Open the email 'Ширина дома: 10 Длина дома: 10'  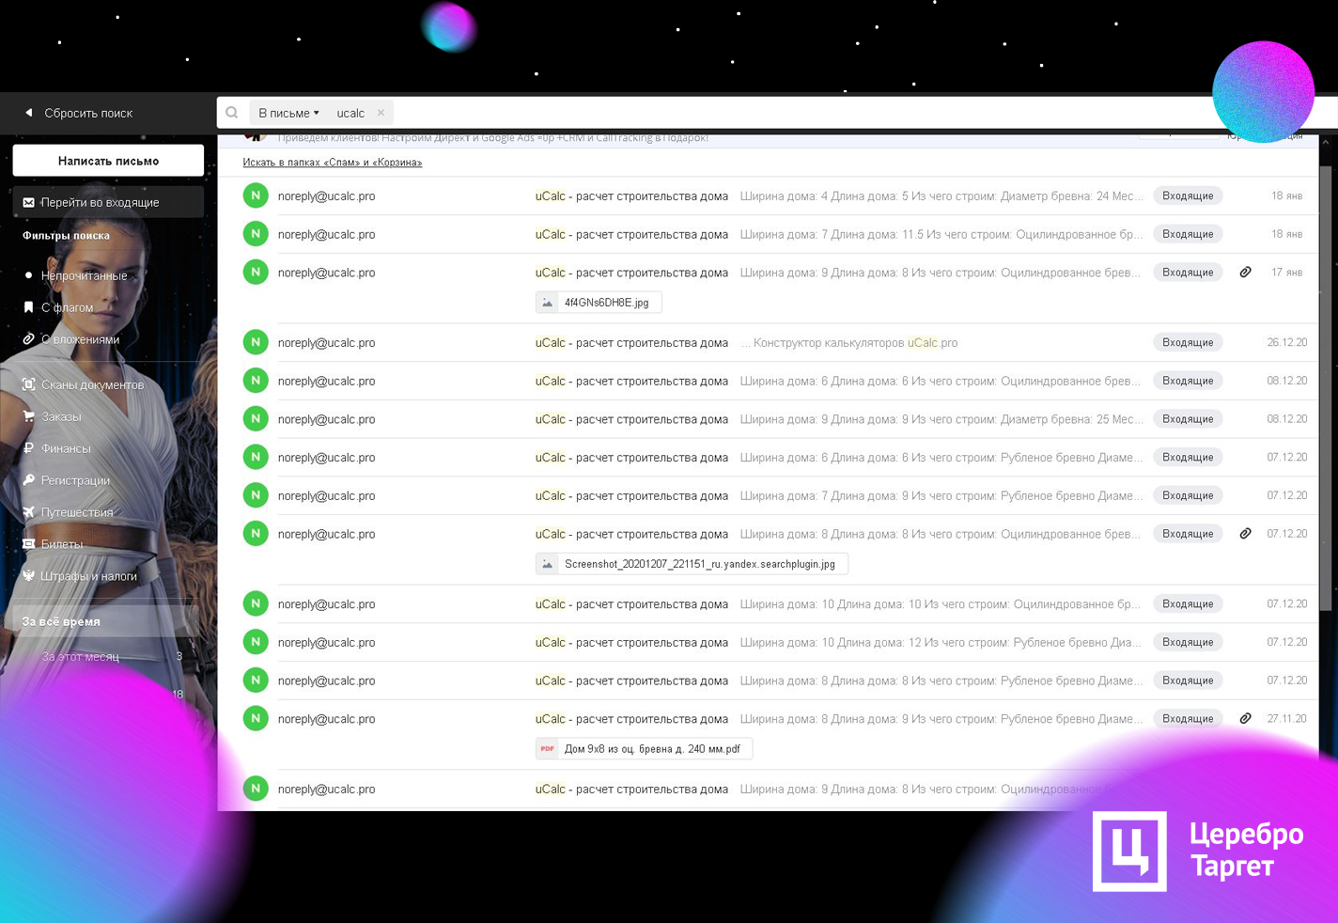pos(768,604)
